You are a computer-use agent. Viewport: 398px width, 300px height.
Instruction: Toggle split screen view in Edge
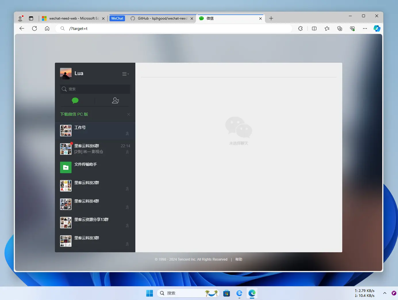(x=314, y=28)
